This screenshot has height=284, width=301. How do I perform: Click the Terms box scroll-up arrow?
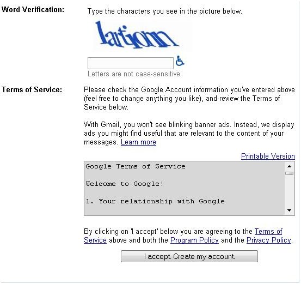[x=289, y=166]
